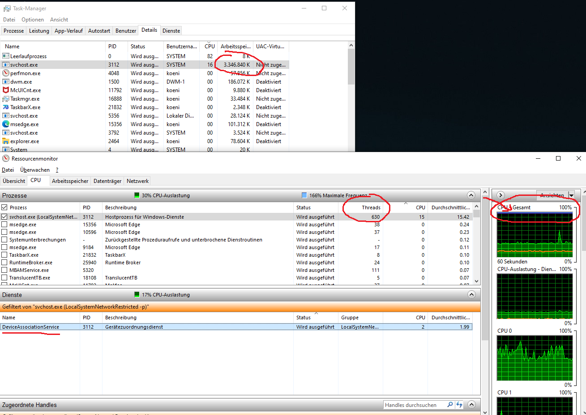Viewport: 586px width, 415px height.
Task: Click CPU-Auslastung Dienste graph
Action: click(535, 296)
